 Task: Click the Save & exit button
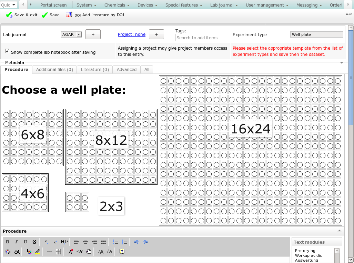click(22, 15)
